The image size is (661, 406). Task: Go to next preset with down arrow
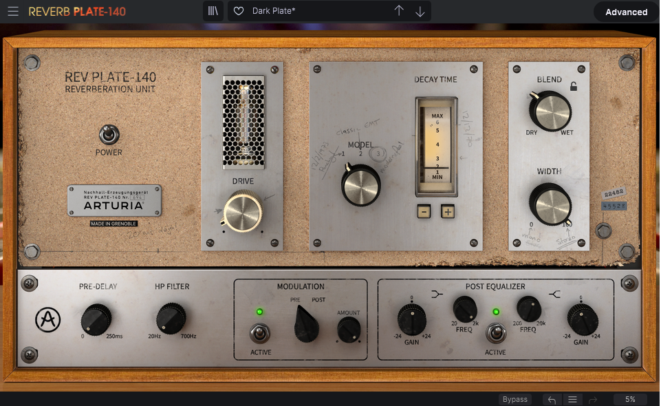click(420, 11)
